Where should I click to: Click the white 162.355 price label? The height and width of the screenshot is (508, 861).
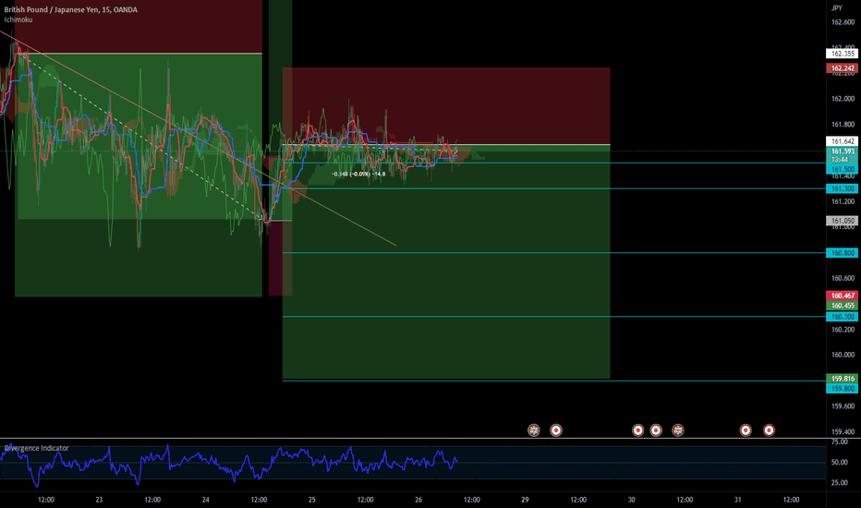click(843, 54)
